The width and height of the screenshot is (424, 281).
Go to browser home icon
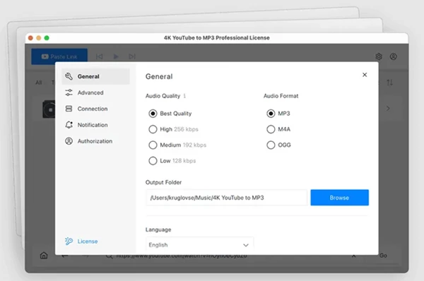[x=44, y=256]
